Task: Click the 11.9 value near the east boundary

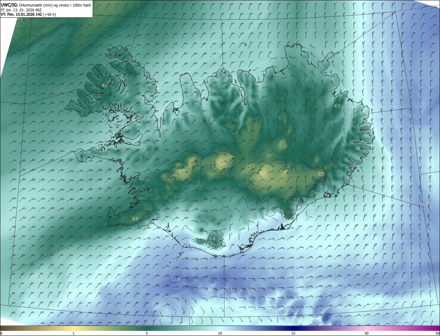Action: pos(423,204)
